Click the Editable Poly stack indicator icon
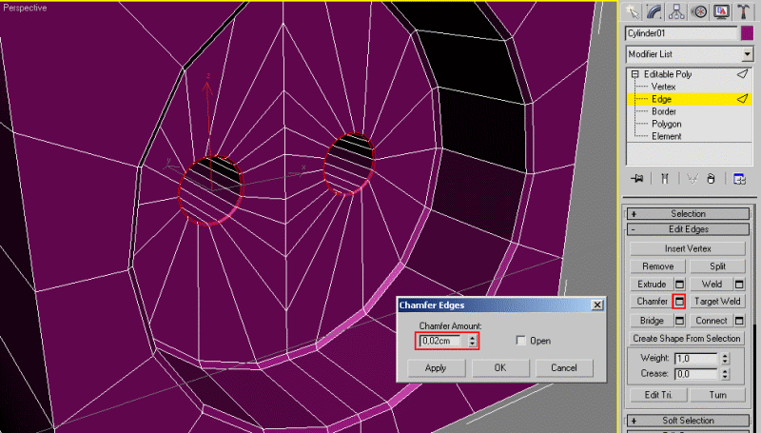Viewport: 761px width, 433px height. pyautogui.click(x=742, y=74)
